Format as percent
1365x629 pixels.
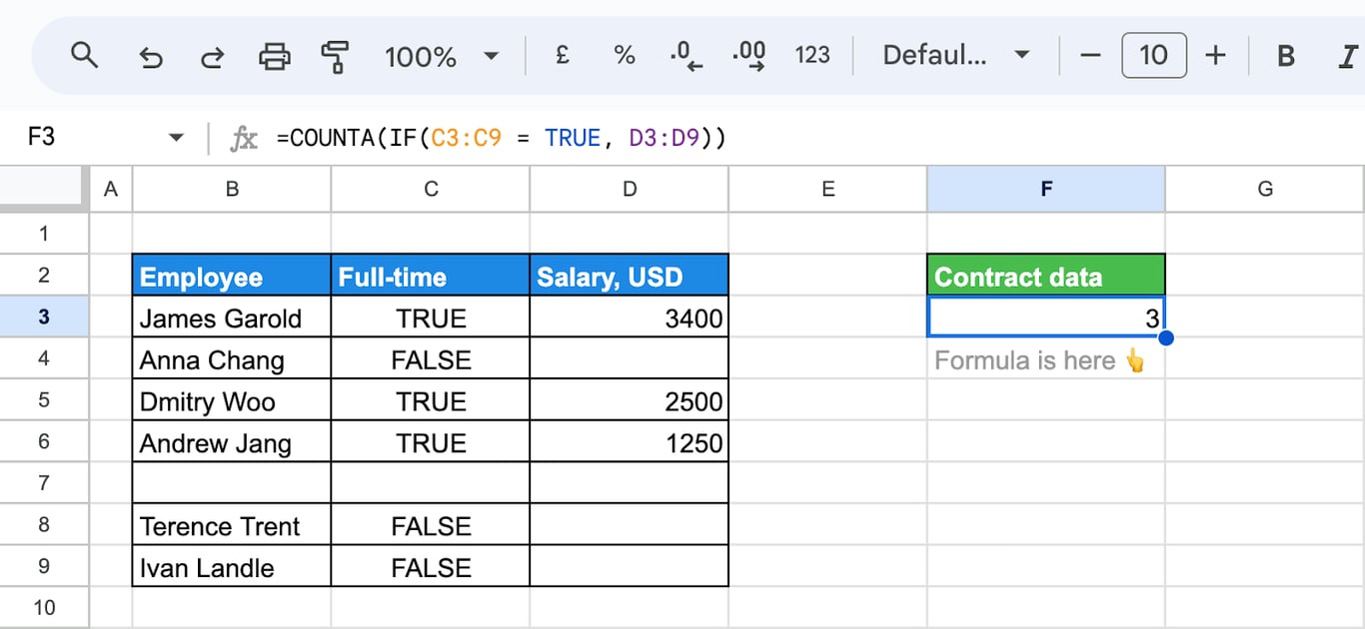point(625,55)
